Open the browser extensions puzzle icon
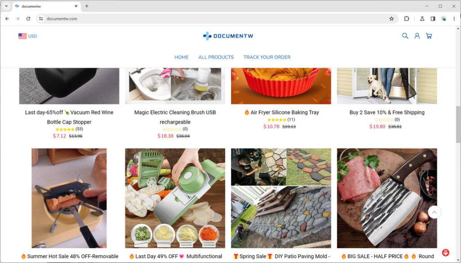The image size is (461, 263). click(x=407, y=18)
